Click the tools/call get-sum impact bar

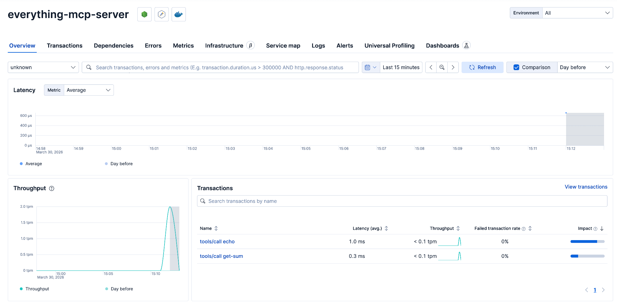[x=587, y=256]
